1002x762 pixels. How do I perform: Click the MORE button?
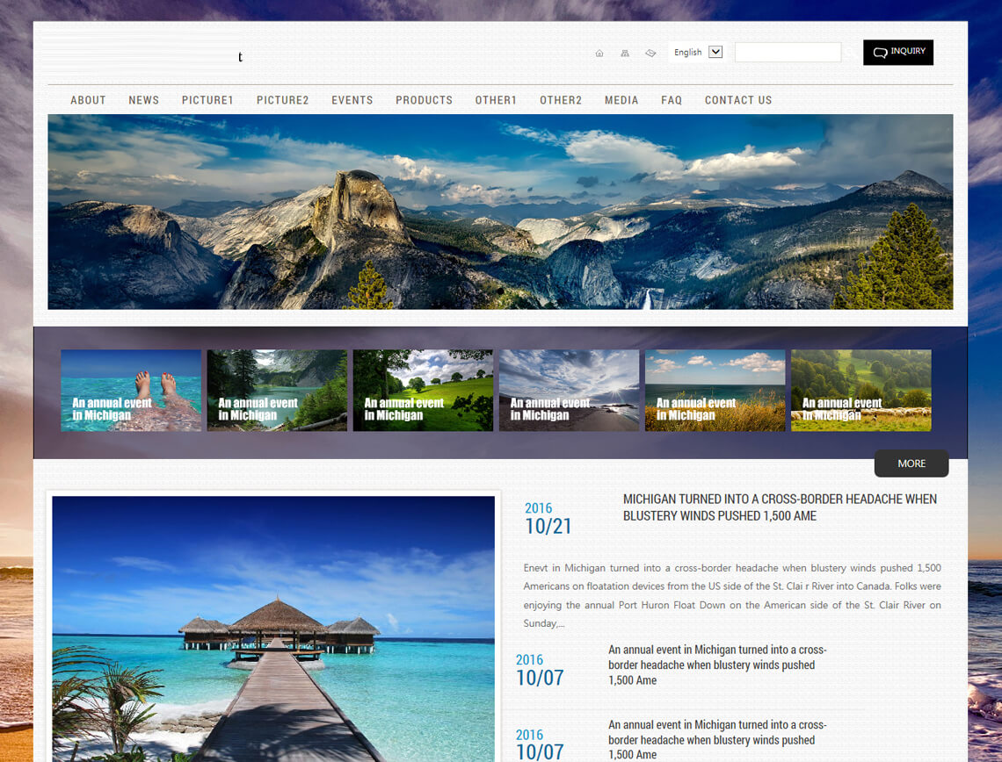click(x=911, y=464)
